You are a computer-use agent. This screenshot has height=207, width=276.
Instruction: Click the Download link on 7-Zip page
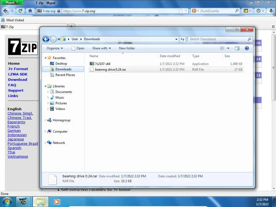18,80
